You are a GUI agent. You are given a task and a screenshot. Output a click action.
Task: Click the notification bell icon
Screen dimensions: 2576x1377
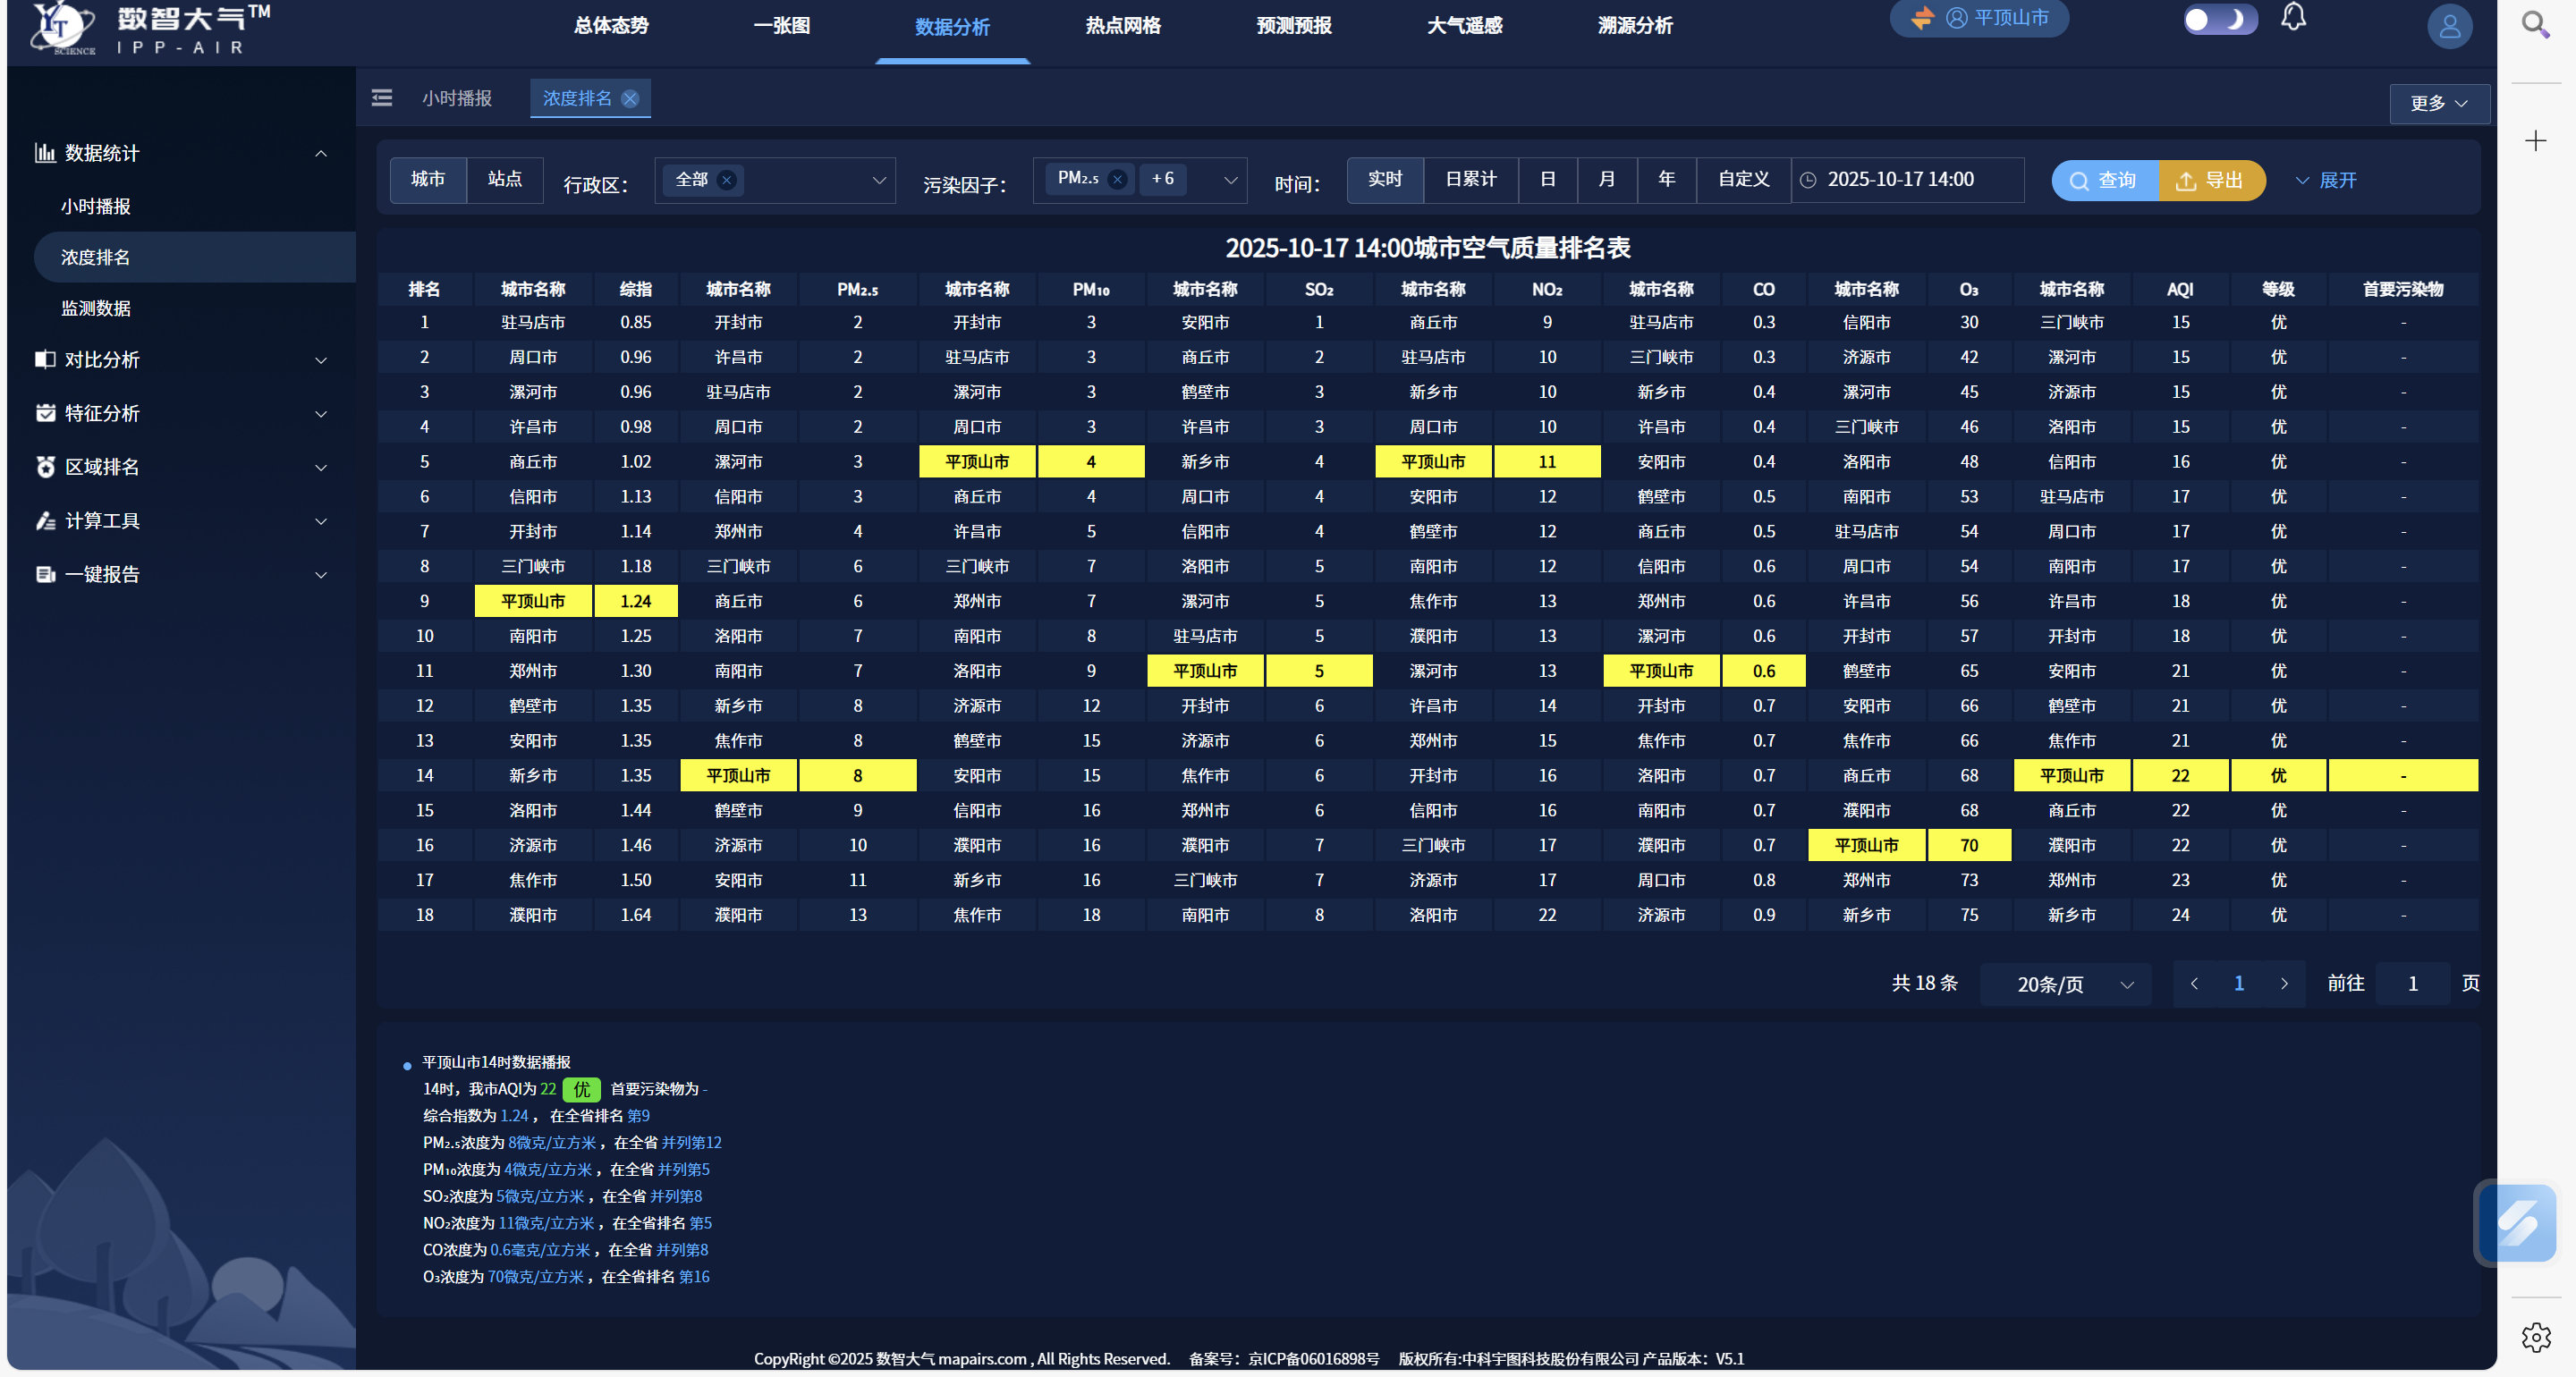coord(2293,18)
